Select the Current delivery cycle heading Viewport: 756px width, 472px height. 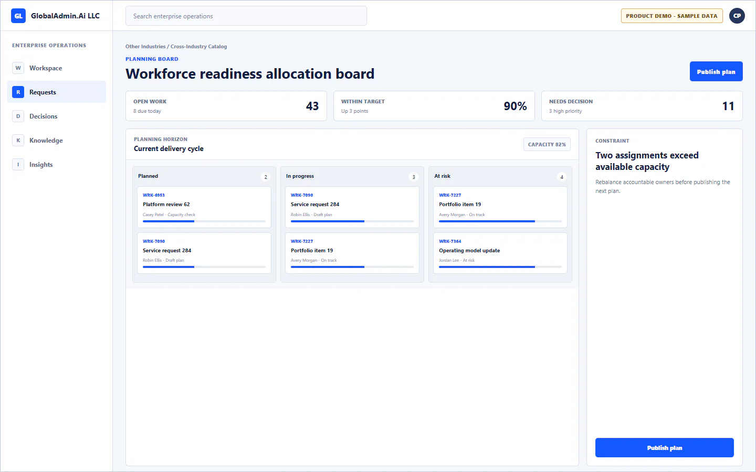169,149
